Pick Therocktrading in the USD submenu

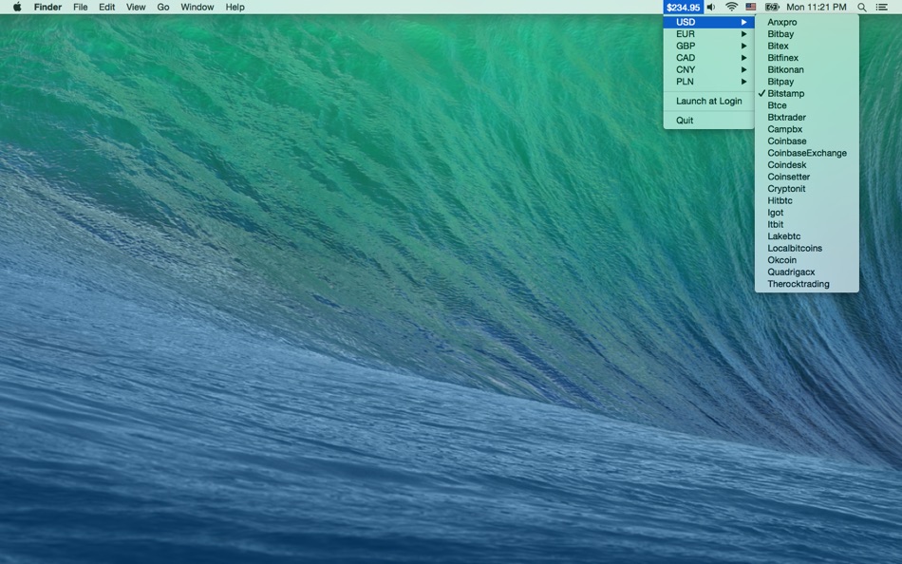point(806,284)
